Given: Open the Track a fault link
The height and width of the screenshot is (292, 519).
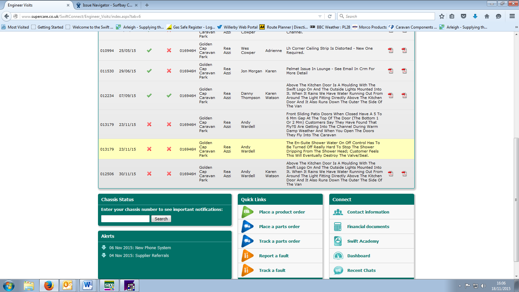Looking at the screenshot, I should (x=272, y=270).
